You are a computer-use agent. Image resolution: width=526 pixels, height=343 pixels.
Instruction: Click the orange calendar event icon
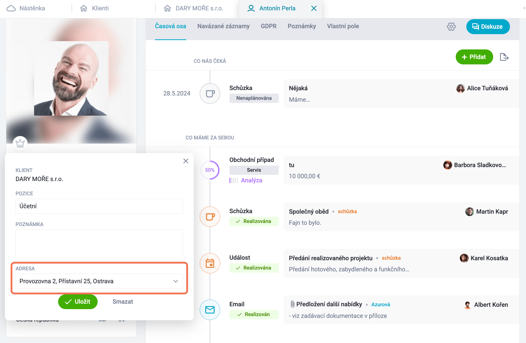coord(210,263)
